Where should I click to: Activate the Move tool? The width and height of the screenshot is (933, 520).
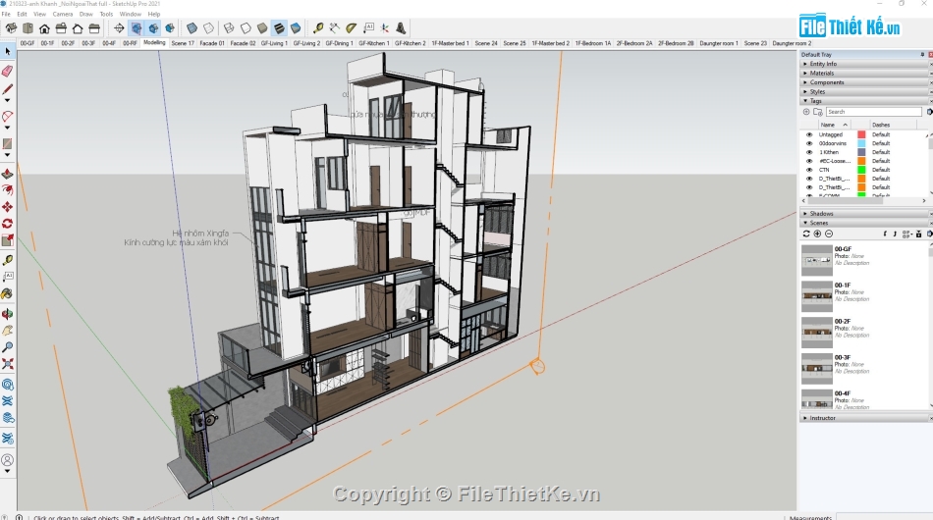pos(7,207)
